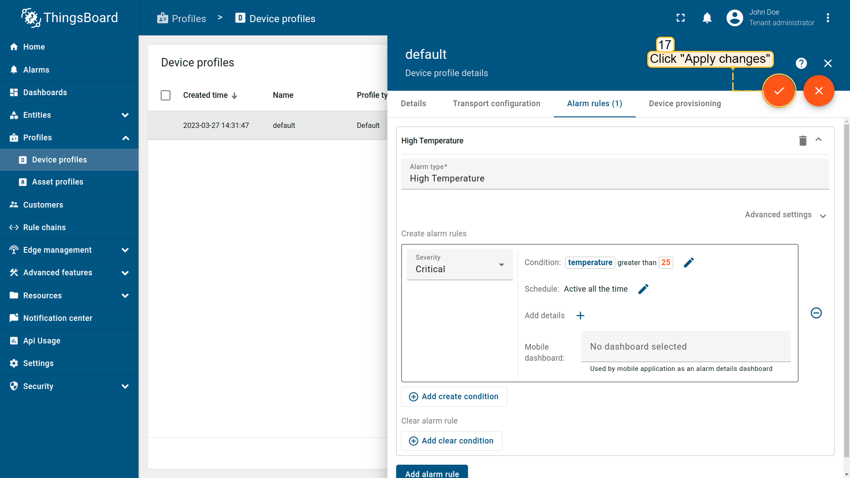Delete the High Temperature alarm rule
Image resolution: width=850 pixels, height=478 pixels.
[x=803, y=140]
